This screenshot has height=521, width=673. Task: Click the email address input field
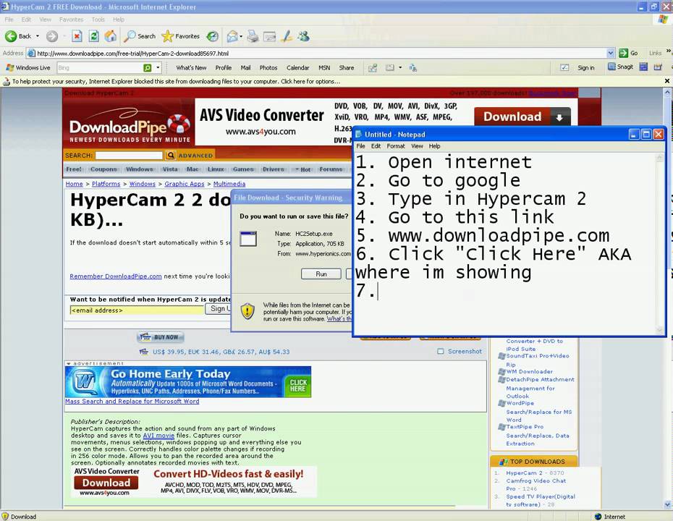tap(137, 310)
